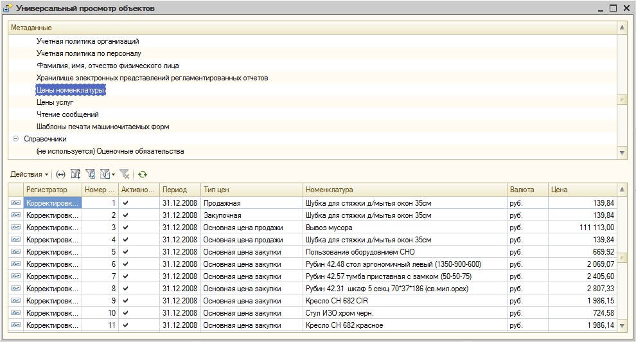This screenshot has width=636, height=342.
Task: Sort by the Номенклатура column header
Action: 405,190
